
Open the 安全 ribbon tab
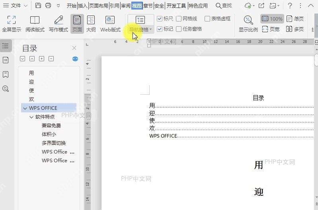pyautogui.click(x=159, y=6)
